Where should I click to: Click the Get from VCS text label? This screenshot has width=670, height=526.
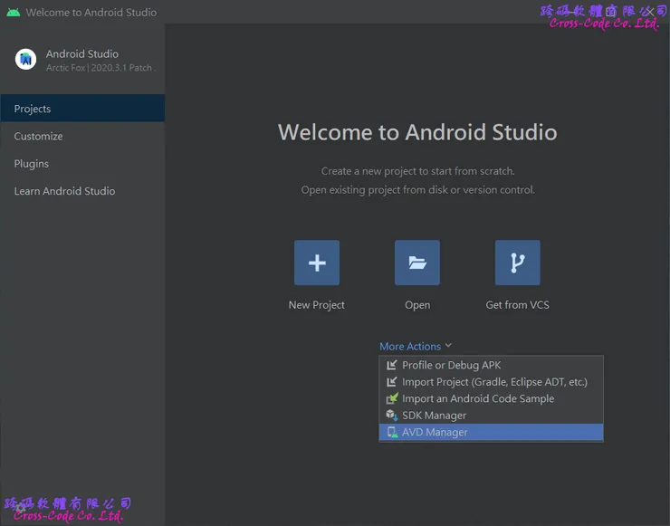(517, 305)
